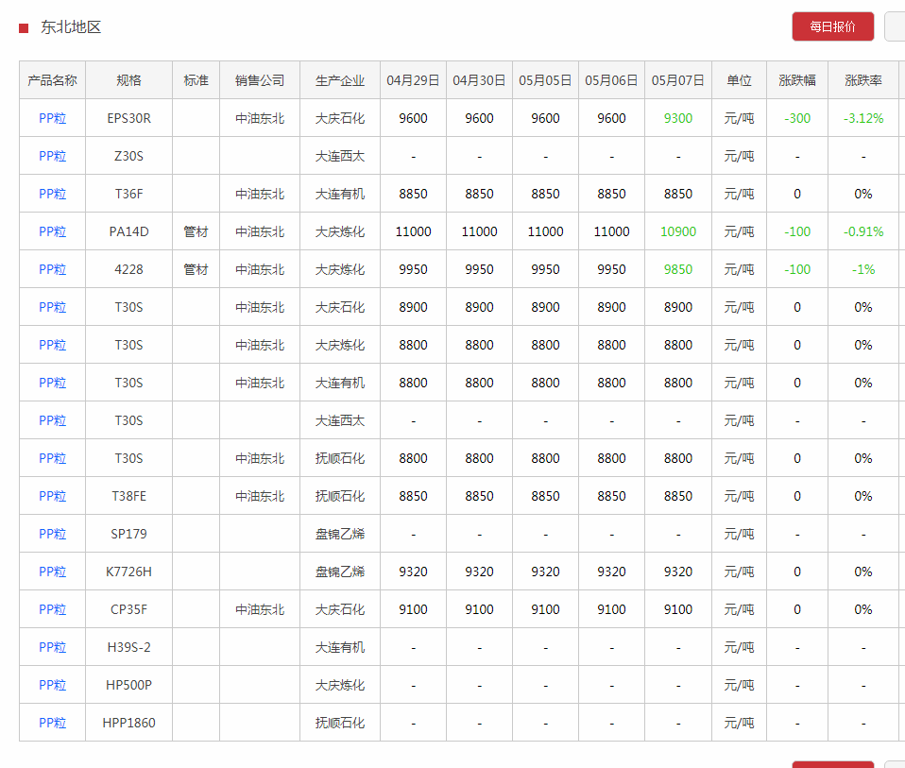The image size is (905, 768).
Task: Select the -3.12% change rate
Action: (863, 118)
